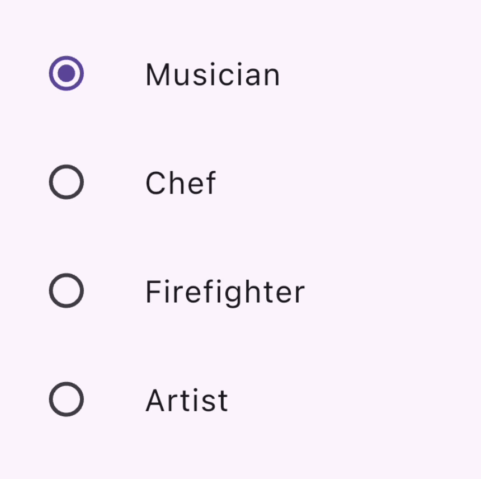Click the Firefighter text label
This screenshot has width=481, height=479.
(224, 291)
